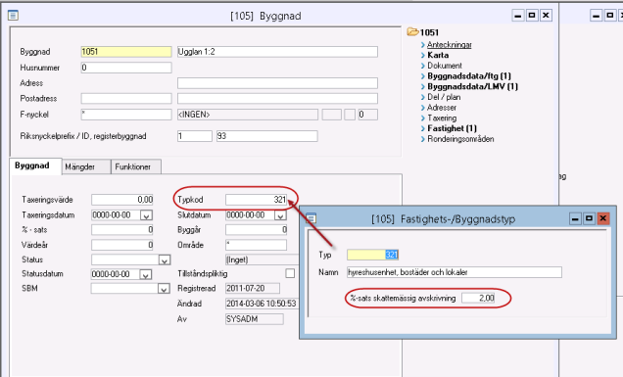Screen dimensions: 623x377
Task: Open Ronderingsområden tree item
Action: click(x=460, y=139)
